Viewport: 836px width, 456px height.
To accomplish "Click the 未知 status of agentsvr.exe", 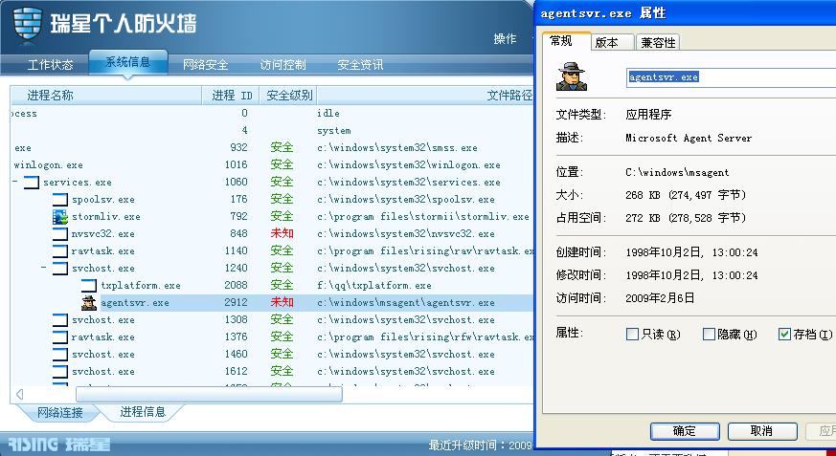I will tap(282, 302).
